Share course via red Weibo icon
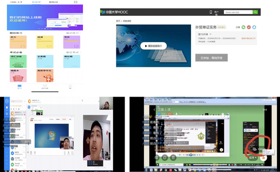This screenshot has width=280, height=172. 249,27
